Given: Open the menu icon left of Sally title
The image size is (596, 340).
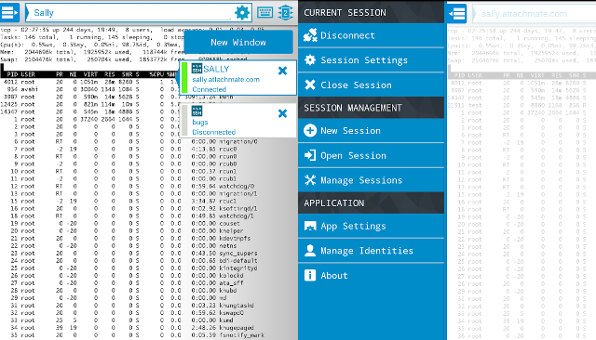Looking at the screenshot, I should click(9, 12).
